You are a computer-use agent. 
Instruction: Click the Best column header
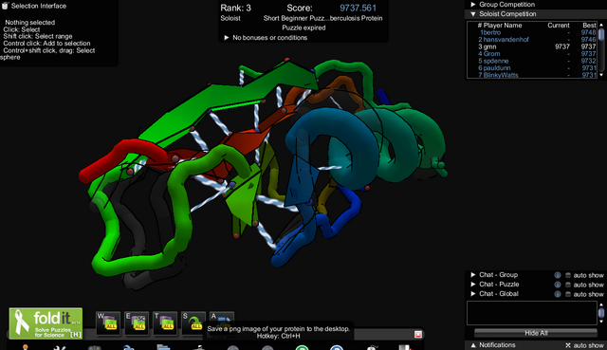tap(589, 26)
